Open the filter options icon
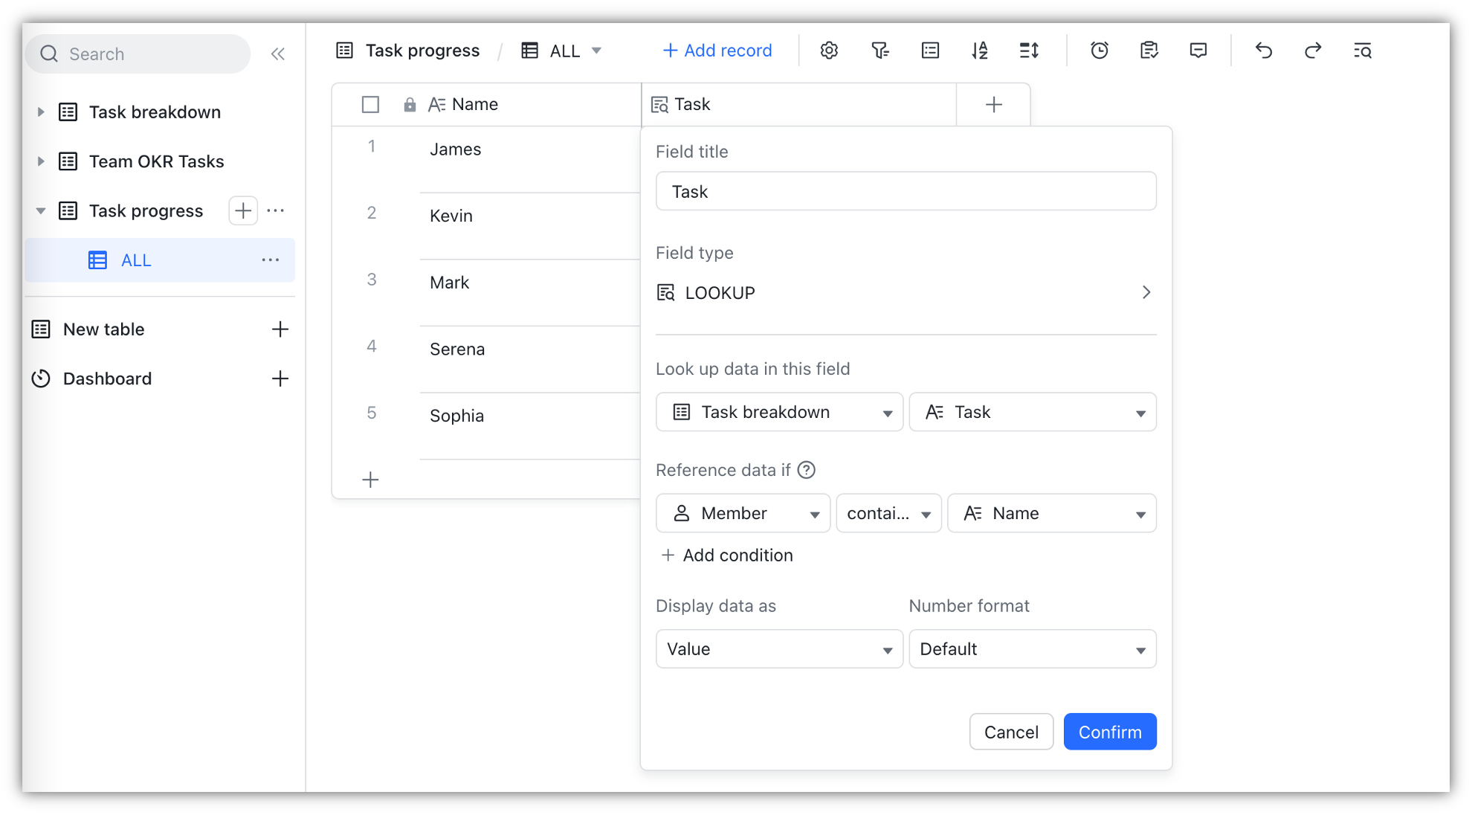This screenshot has width=1472, height=815. (879, 51)
